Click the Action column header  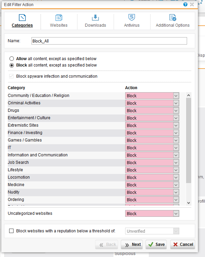coord(131,88)
